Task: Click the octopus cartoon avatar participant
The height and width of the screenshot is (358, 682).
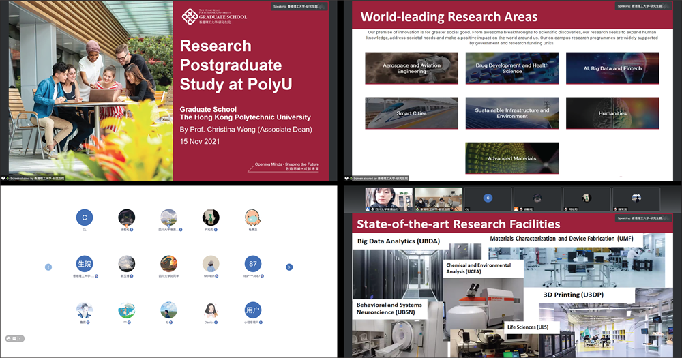Action: 253,218
